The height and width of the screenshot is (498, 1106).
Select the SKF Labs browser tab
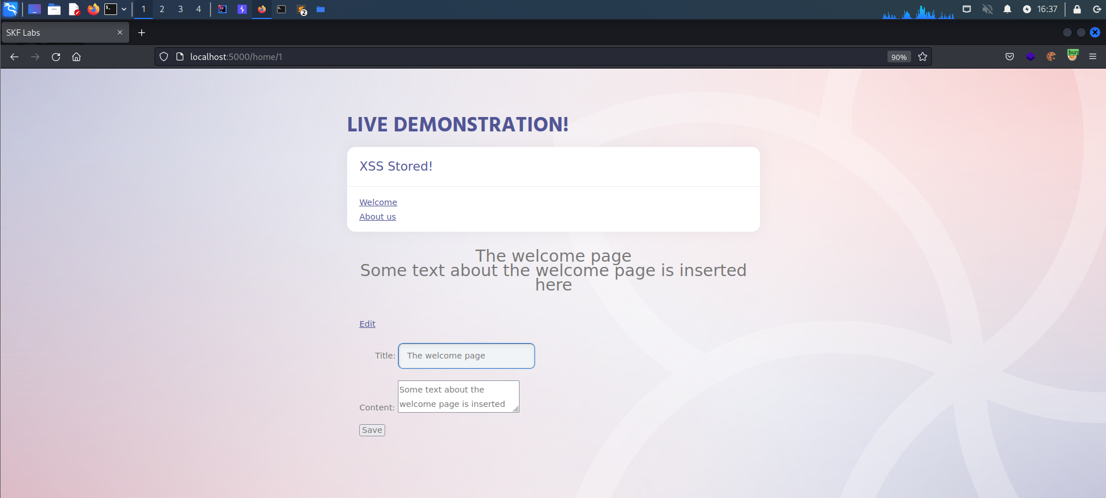tap(65, 33)
